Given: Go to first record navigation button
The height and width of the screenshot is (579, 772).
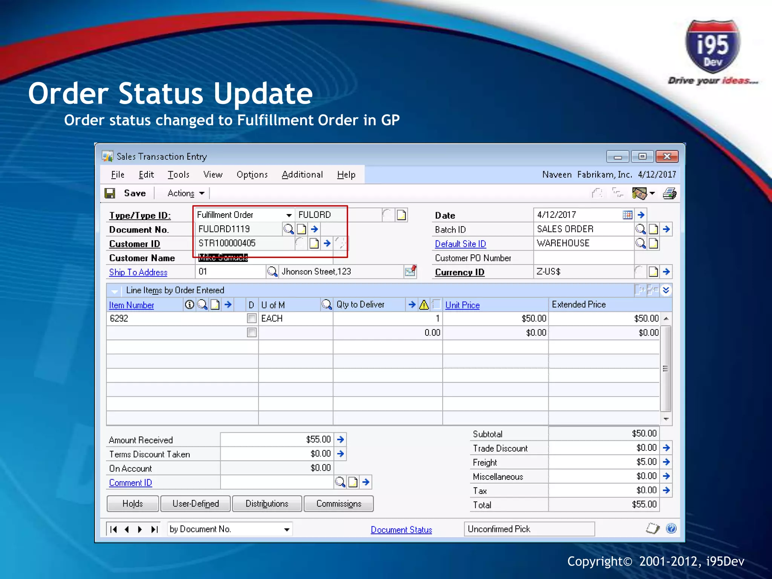Looking at the screenshot, I should 113,529.
